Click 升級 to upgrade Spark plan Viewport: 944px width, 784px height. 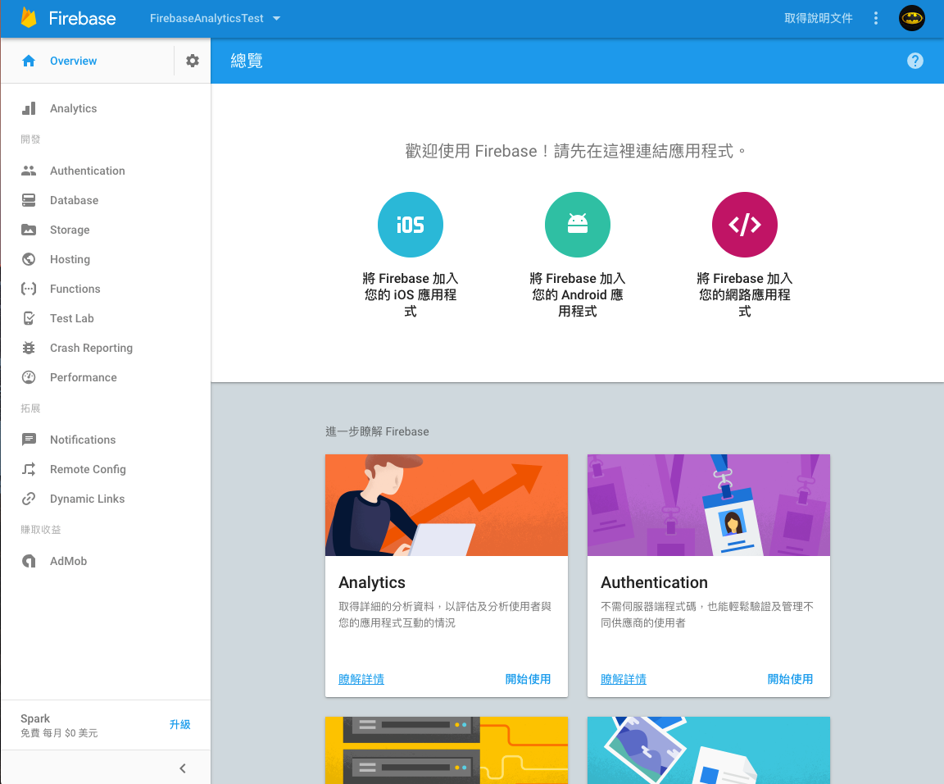coord(179,724)
